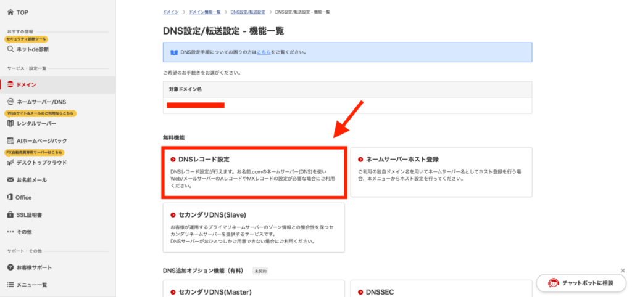Screen dimensions: 632x297
Task: Open ネームサーバーホスト登録 card
Action: pyautogui.click(x=441, y=172)
